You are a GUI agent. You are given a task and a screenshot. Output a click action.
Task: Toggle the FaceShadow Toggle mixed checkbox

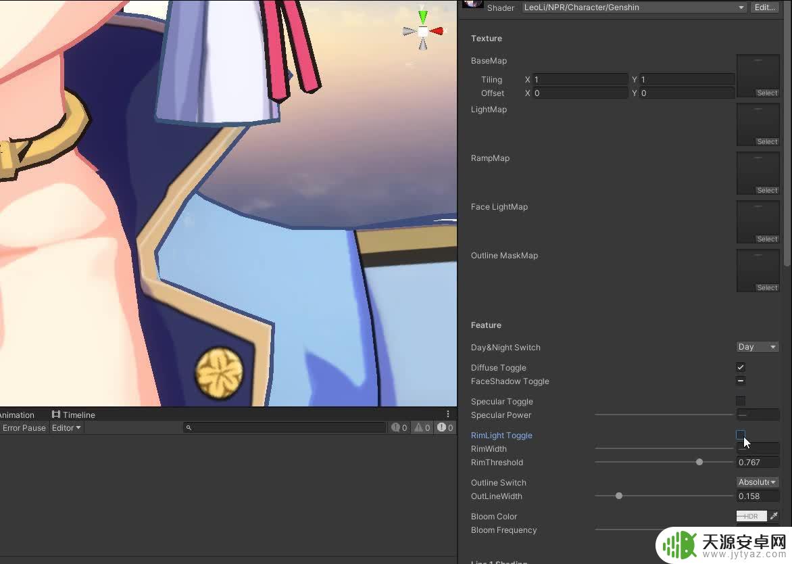tap(741, 381)
